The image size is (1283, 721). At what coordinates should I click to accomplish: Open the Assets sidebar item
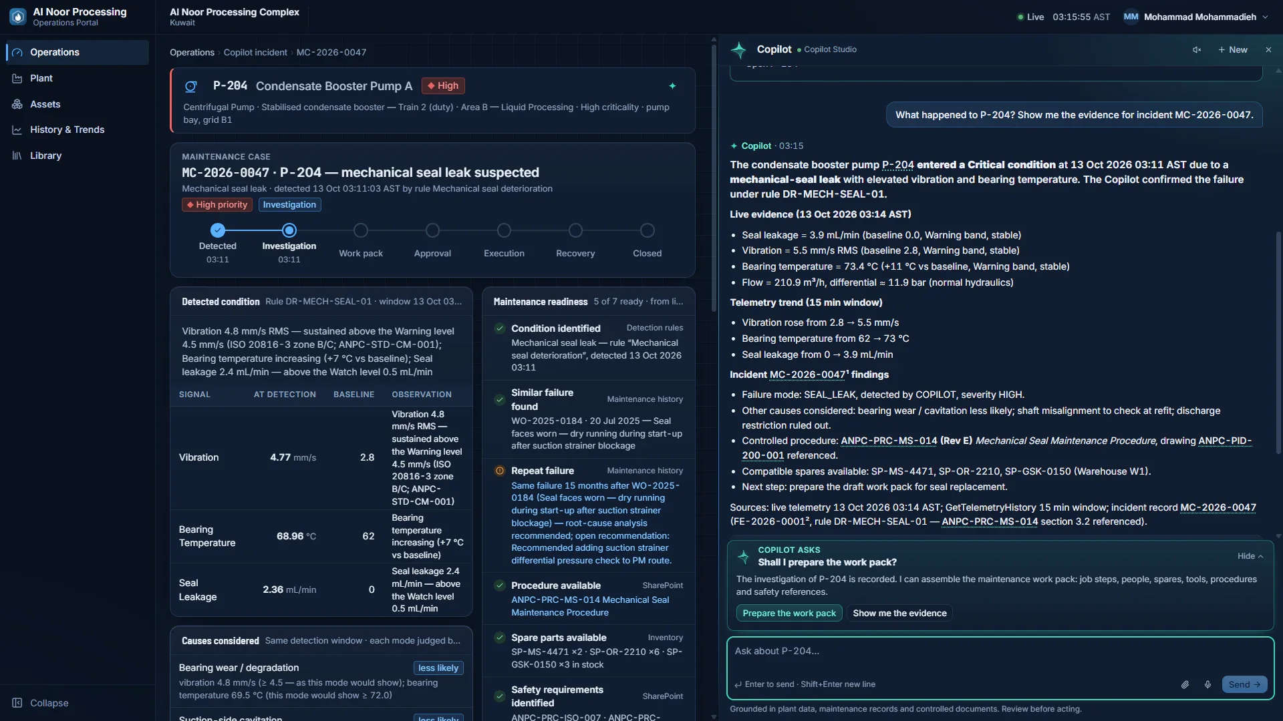[x=78, y=104]
